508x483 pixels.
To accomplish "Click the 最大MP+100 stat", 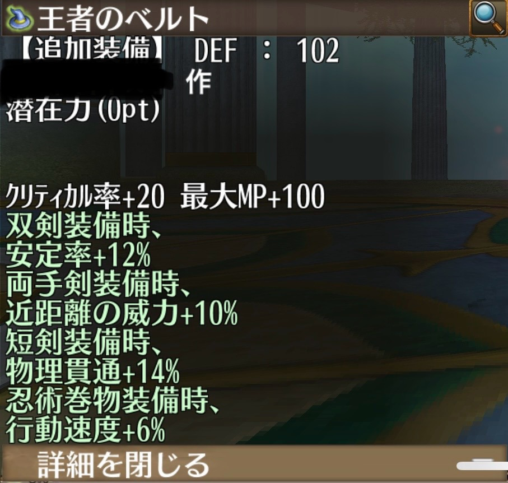I will tap(253, 197).
